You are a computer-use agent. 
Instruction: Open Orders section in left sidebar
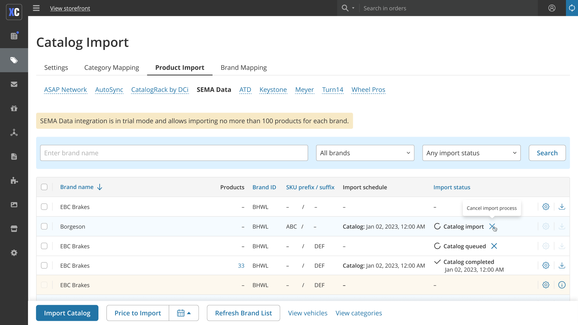tap(14, 36)
